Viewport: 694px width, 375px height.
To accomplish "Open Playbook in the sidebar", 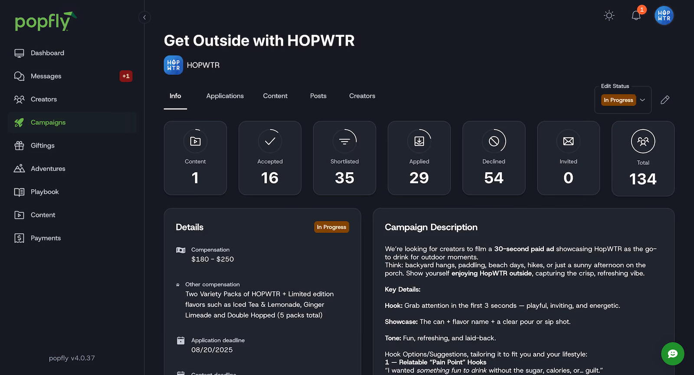I will [72, 192].
